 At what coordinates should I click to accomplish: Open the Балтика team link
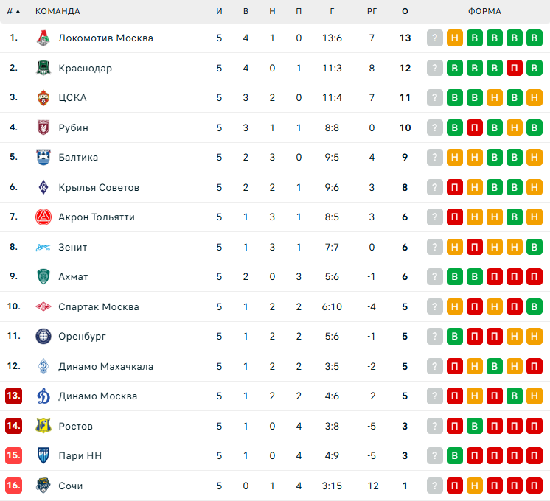tap(78, 157)
